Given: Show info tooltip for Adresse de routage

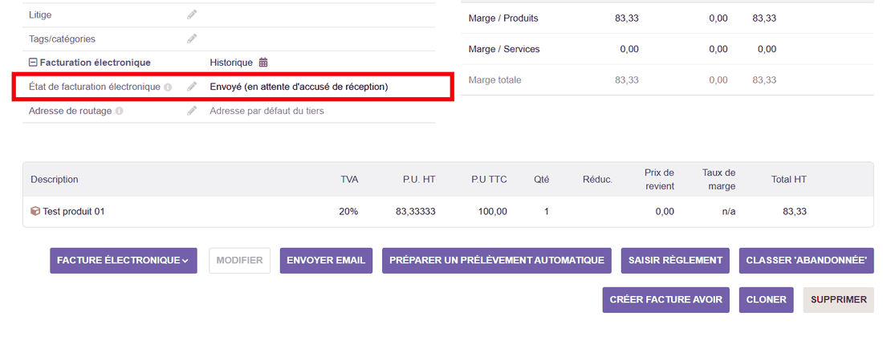Looking at the screenshot, I should (119, 112).
